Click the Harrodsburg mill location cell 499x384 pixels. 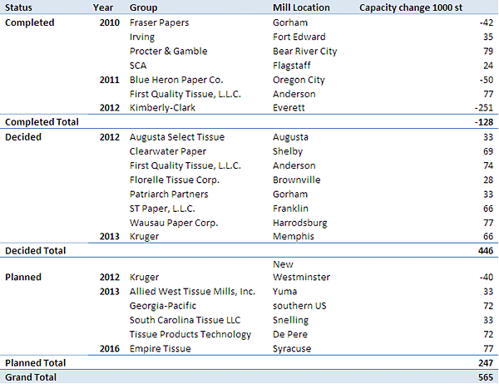(303, 223)
